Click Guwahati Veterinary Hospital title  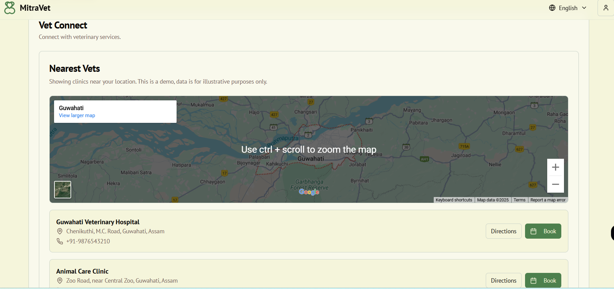coord(98,222)
